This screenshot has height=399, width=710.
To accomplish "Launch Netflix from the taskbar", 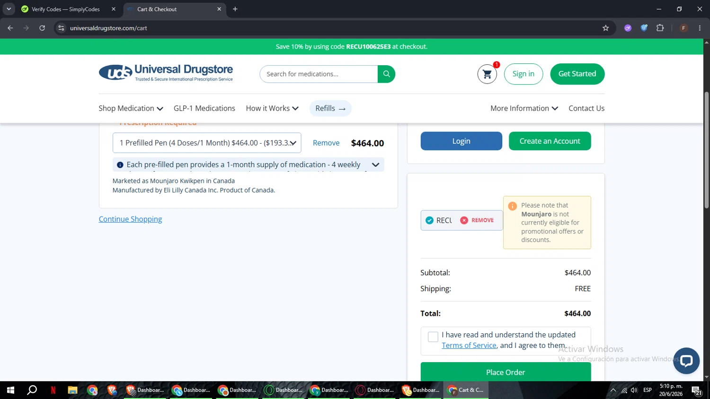I will [53, 390].
